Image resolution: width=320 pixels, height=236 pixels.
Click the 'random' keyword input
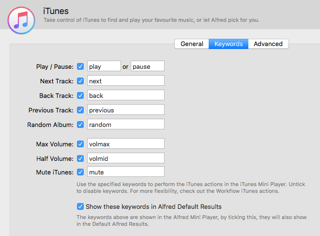[126, 124]
